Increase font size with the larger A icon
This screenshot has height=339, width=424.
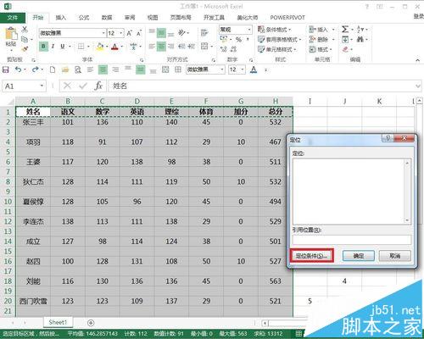[x=129, y=33]
